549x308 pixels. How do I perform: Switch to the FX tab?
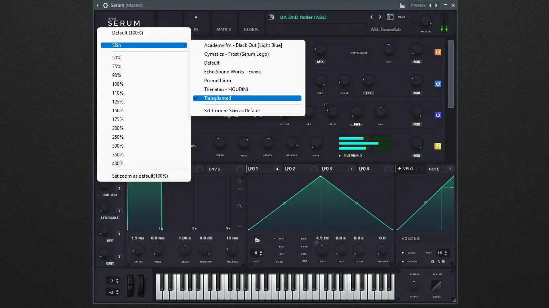click(196, 29)
